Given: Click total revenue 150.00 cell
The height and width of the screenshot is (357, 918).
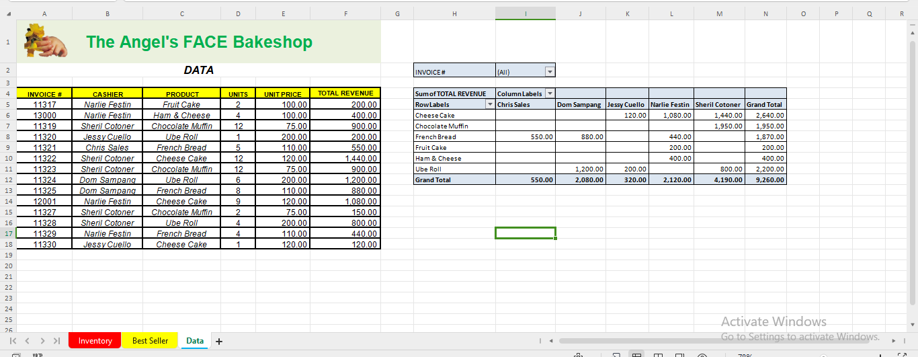Looking at the screenshot, I should coord(345,212).
